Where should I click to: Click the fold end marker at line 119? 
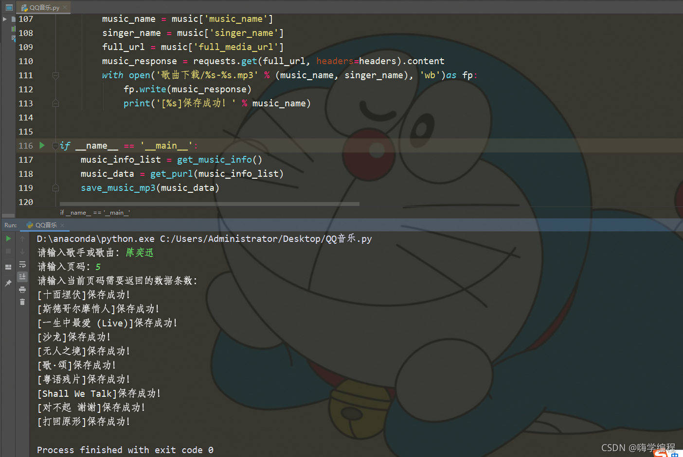click(55, 188)
